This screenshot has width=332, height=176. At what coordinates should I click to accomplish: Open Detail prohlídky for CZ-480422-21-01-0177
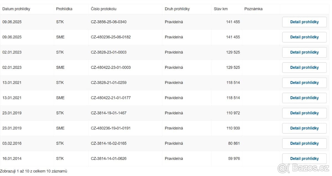tap(304, 98)
